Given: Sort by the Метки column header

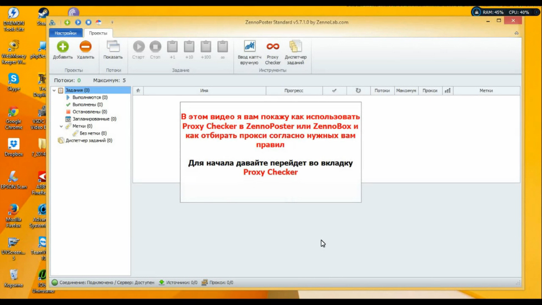Looking at the screenshot, I should click(486, 91).
